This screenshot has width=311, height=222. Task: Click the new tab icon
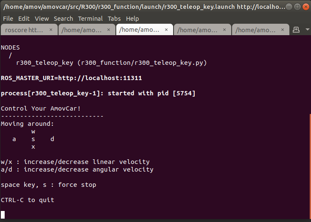(296, 30)
